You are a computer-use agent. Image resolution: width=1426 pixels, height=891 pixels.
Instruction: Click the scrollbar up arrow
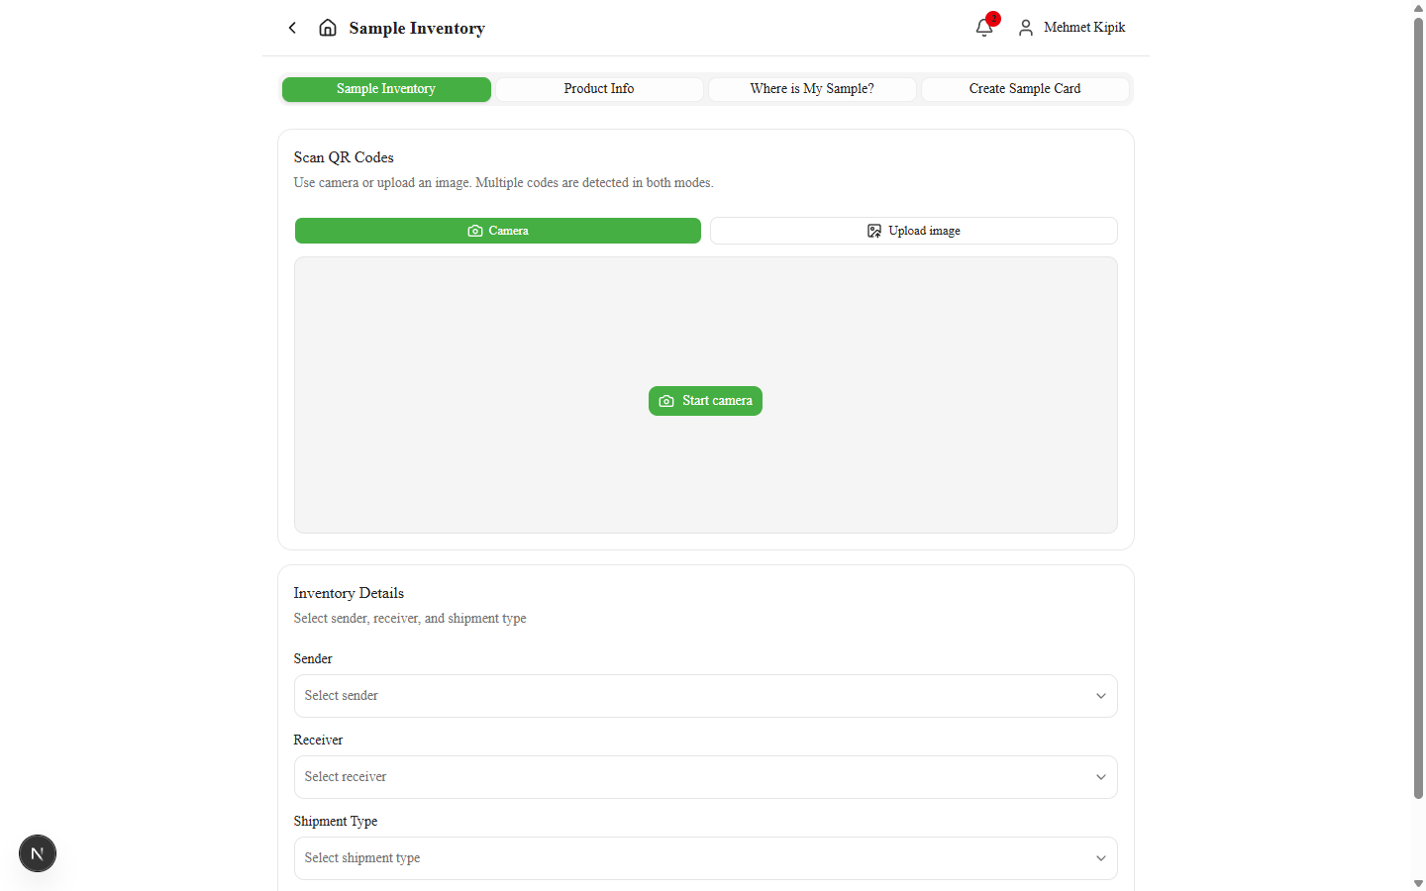pos(1418,7)
